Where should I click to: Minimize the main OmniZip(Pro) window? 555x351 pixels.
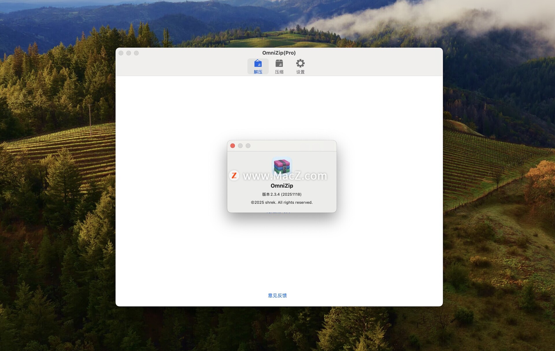(x=129, y=53)
